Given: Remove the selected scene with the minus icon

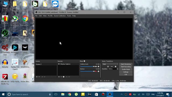Looking at the screenshot, I should coord(39,77).
